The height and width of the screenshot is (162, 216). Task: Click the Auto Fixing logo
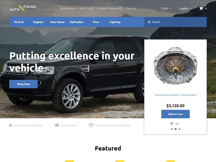[23, 8]
